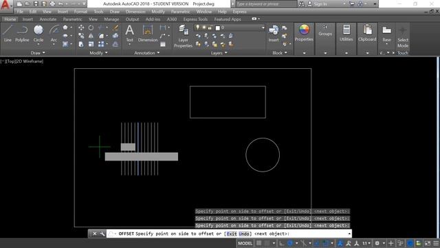Click the Rotate tool icon

91,28
